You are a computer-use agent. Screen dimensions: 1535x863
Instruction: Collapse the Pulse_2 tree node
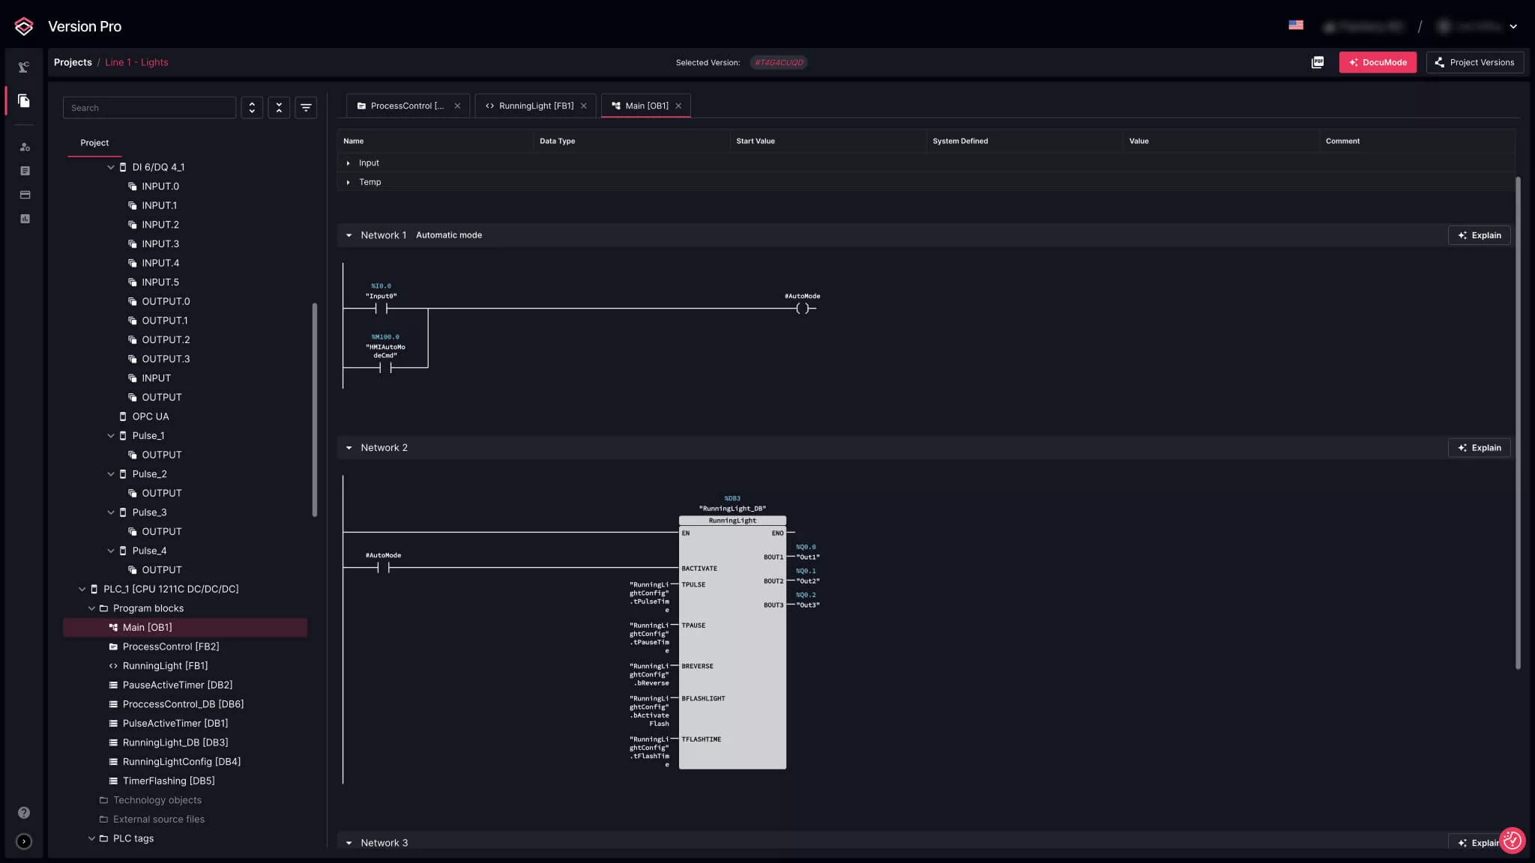pyautogui.click(x=111, y=474)
